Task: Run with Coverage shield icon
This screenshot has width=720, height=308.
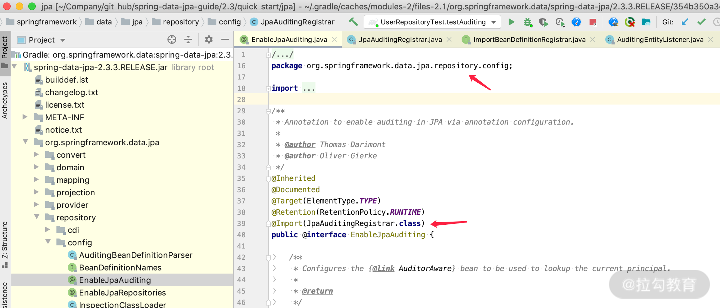Action: [544, 22]
